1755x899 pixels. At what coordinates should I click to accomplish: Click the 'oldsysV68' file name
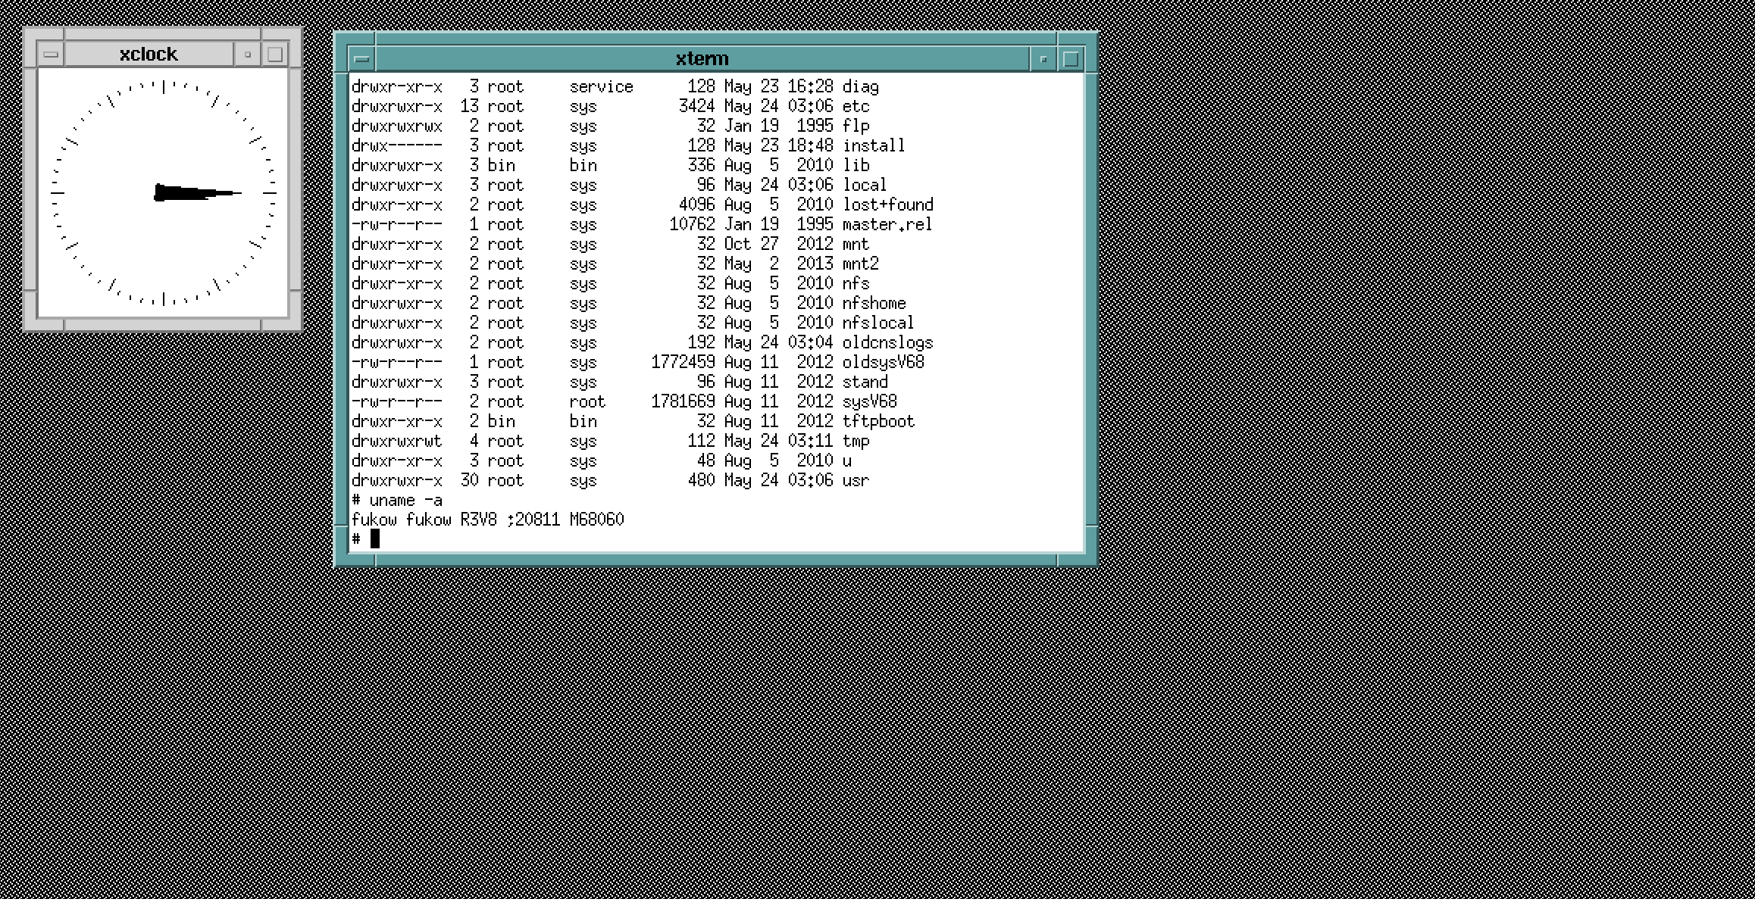click(x=884, y=362)
